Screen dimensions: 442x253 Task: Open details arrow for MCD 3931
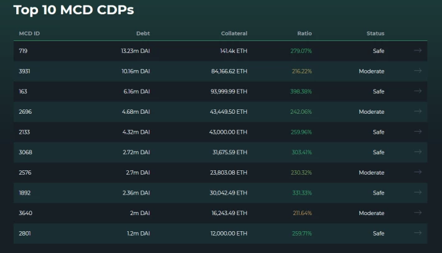tap(418, 71)
